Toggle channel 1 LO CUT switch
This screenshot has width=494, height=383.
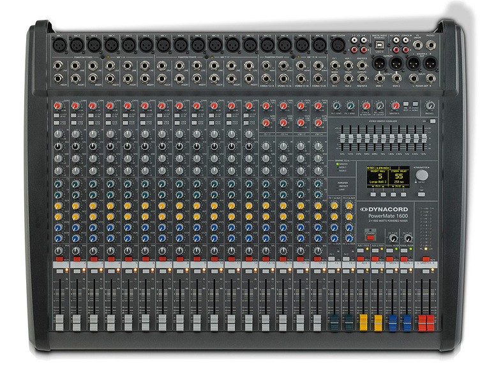click(56, 116)
